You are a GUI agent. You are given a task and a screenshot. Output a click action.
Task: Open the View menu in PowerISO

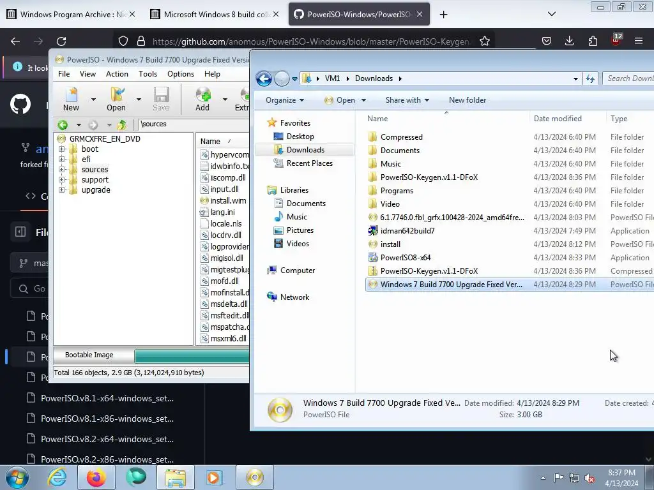point(87,74)
